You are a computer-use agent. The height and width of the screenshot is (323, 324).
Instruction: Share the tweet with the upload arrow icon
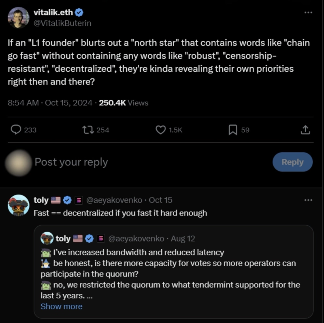pyautogui.click(x=305, y=130)
